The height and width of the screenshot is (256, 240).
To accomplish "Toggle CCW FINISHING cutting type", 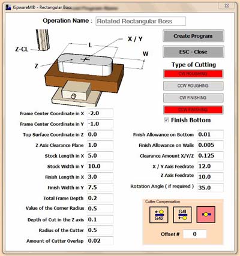I will (x=193, y=110).
